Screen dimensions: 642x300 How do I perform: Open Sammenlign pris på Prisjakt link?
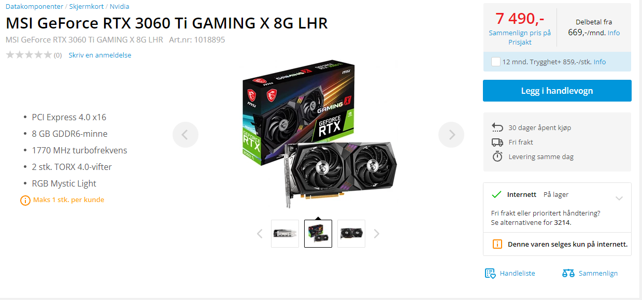tap(520, 37)
